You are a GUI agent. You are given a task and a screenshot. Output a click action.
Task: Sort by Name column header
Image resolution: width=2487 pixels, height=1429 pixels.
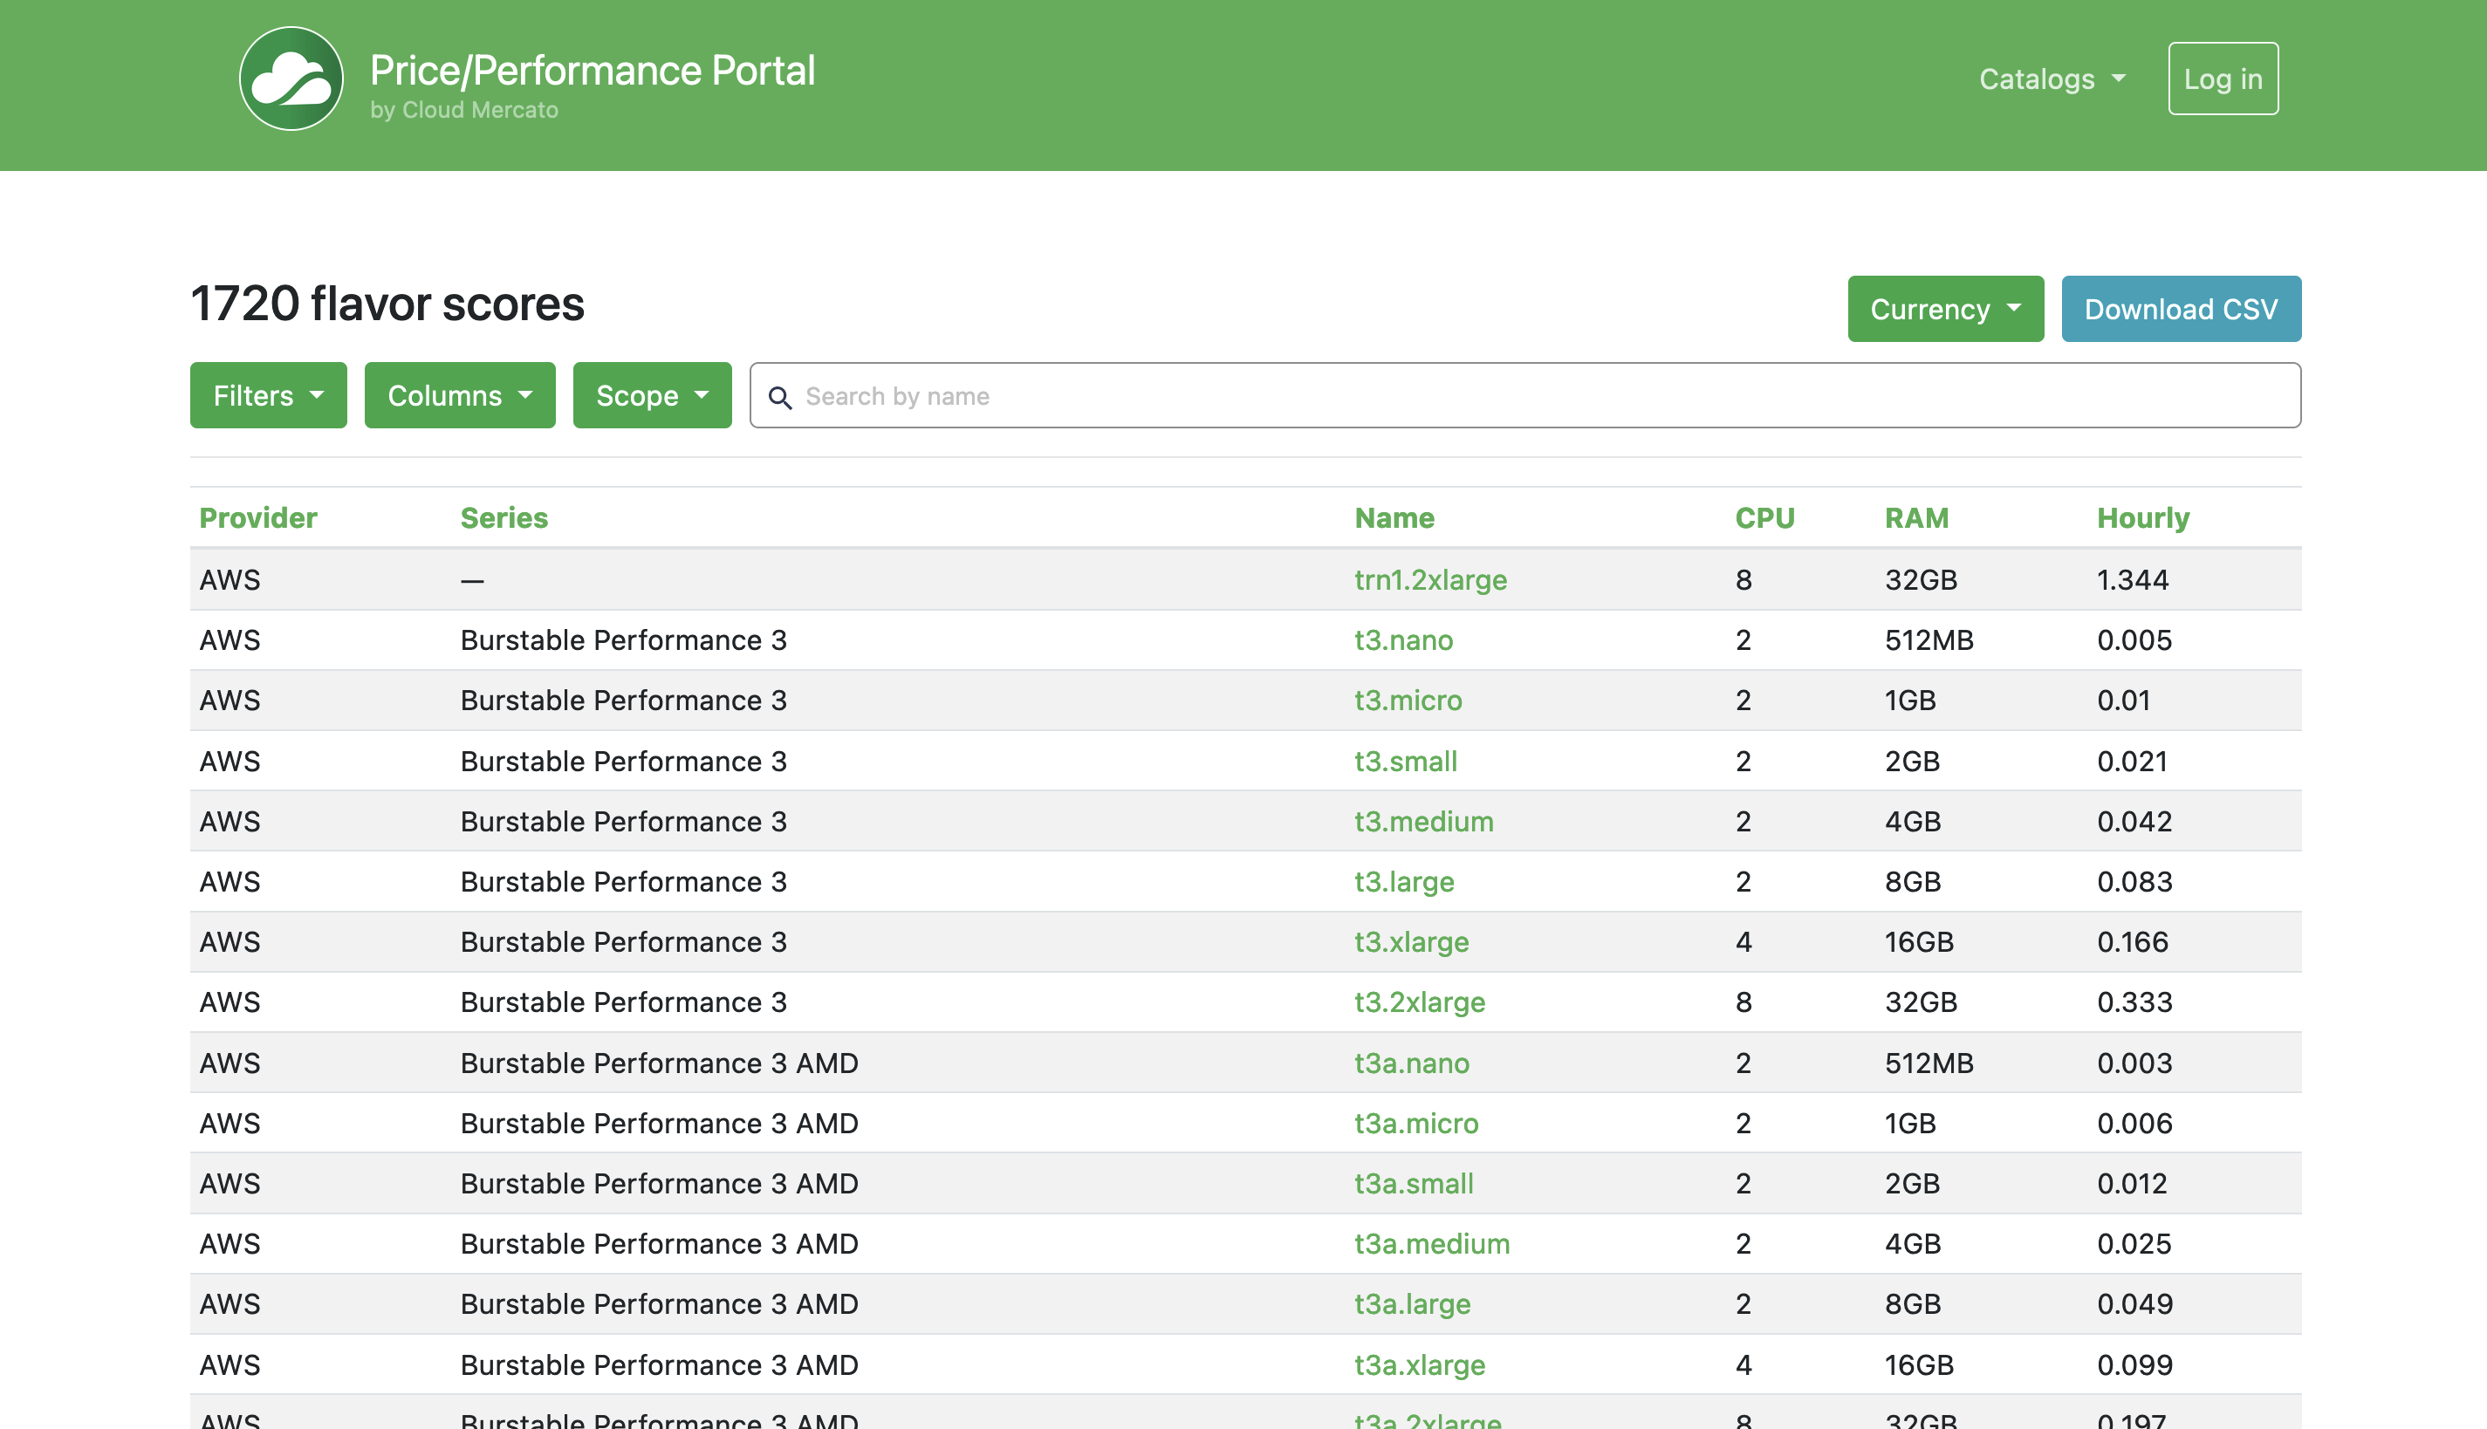(1394, 517)
